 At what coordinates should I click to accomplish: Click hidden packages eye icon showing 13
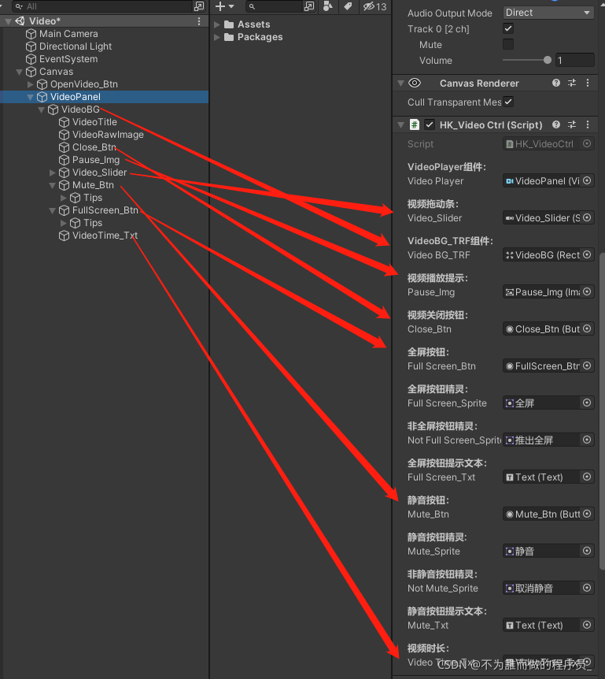click(374, 6)
